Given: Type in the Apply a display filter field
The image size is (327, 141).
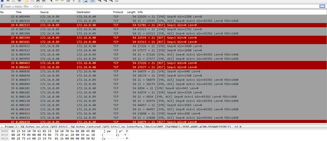Looking at the screenshot, I should coord(160,6).
